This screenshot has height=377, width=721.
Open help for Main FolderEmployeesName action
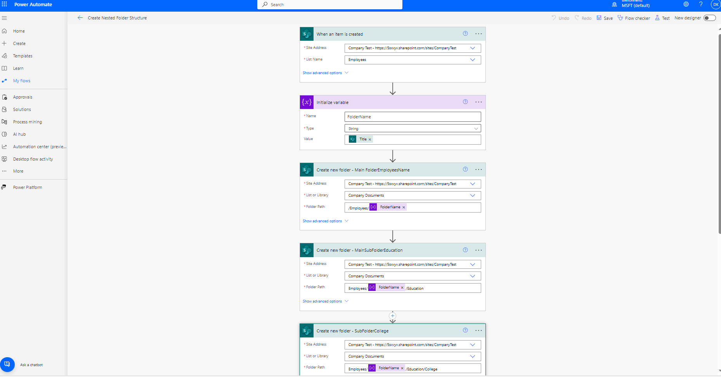pyautogui.click(x=465, y=169)
